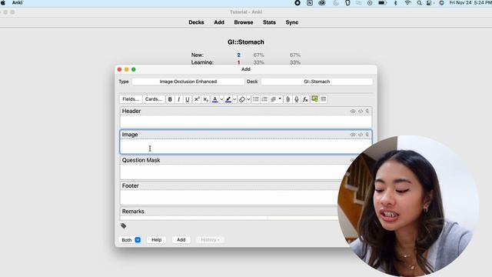Open the text color picker dropdown arrow

coord(221,99)
